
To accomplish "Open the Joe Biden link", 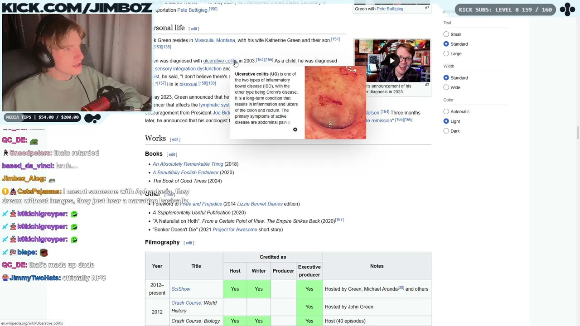I will (x=222, y=113).
